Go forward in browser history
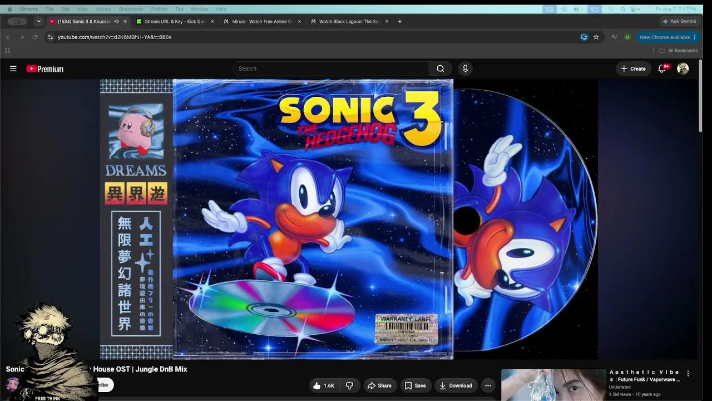Screen dimensions: 712x401 coord(21,37)
